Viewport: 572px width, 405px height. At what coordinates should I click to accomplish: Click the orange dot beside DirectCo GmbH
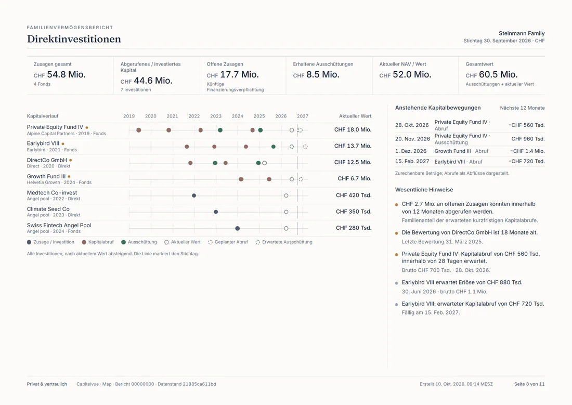70,160
